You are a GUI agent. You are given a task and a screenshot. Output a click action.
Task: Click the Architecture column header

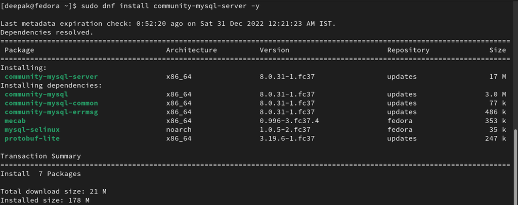(x=191, y=50)
